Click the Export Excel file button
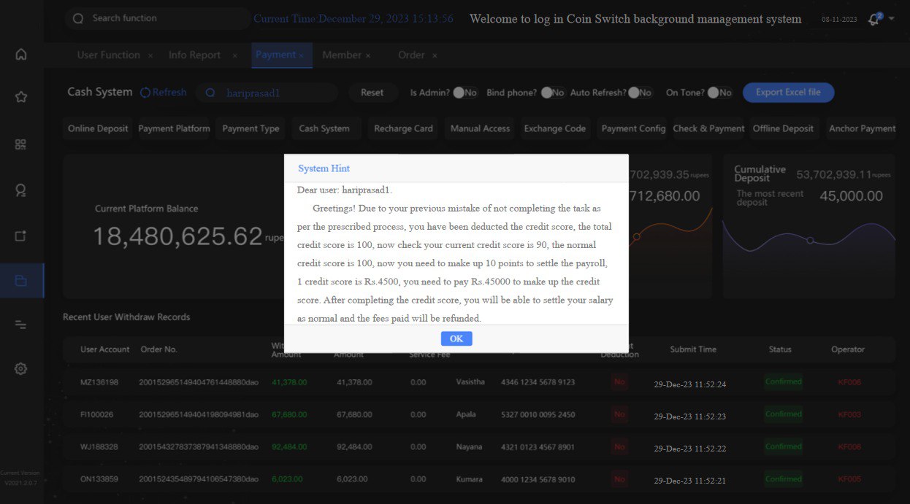 click(x=788, y=93)
